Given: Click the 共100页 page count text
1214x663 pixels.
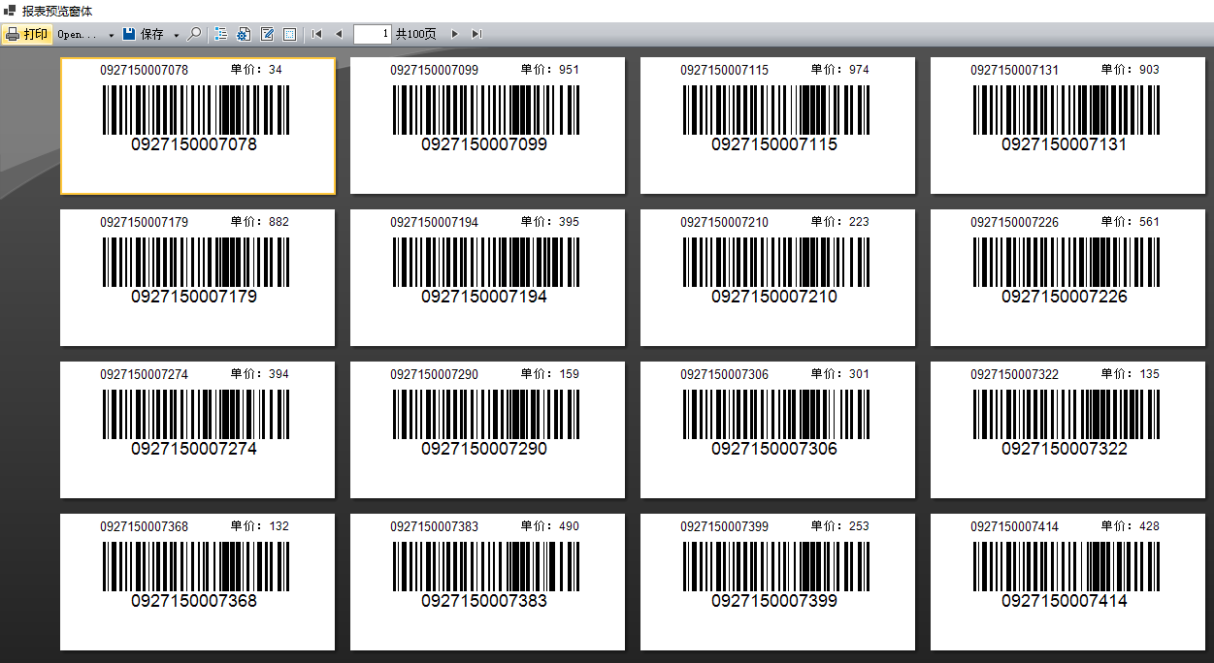Looking at the screenshot, I should (x=415, y=34).
